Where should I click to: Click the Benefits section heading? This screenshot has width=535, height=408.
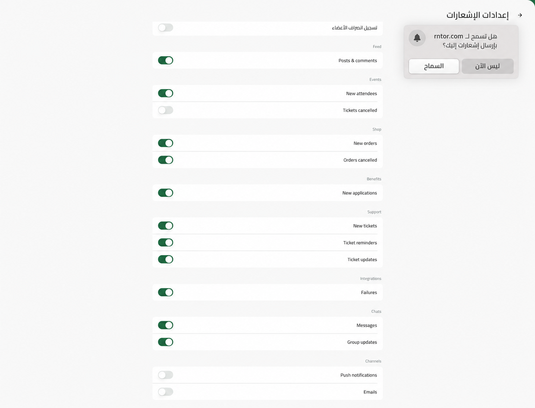pos(374,179)
